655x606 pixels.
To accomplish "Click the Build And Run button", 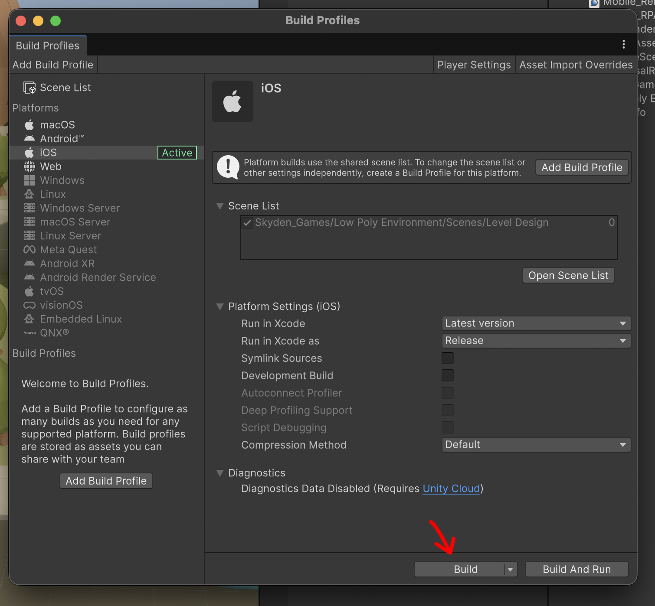I will (576, 570).
